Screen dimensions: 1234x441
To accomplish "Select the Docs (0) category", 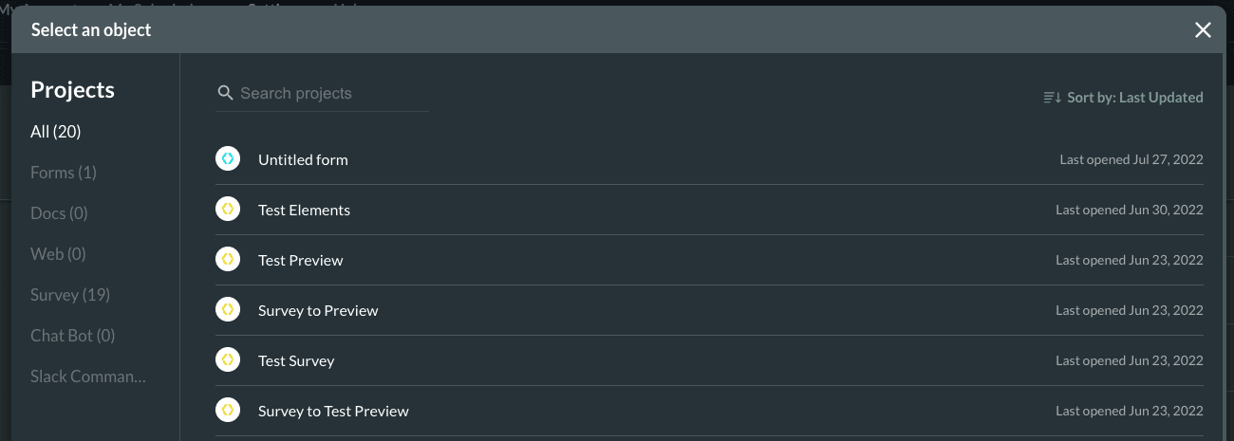I will (x=59, y=213).
